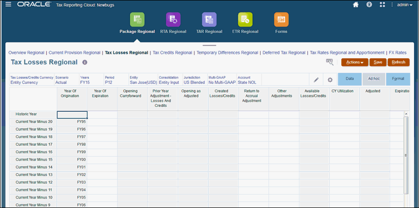Click the form search magnifier icon
419x208 pixels.
click(x=330, y=62)
